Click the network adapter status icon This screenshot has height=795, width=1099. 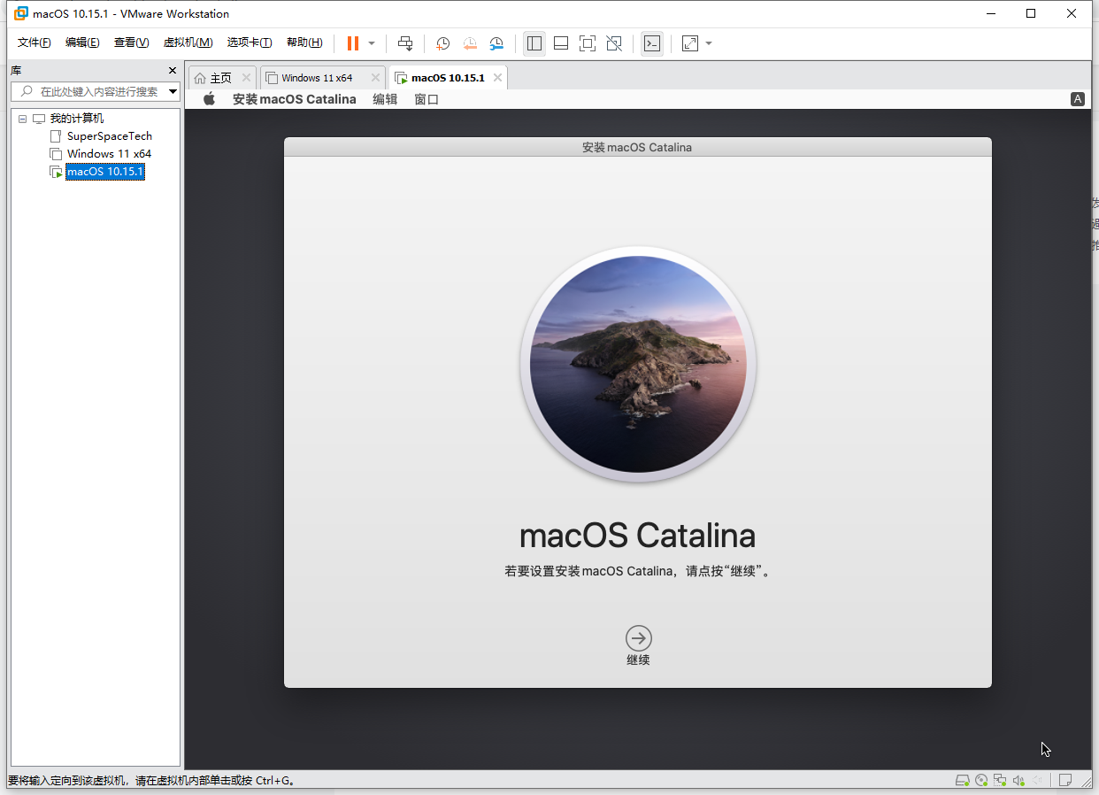1000,780
